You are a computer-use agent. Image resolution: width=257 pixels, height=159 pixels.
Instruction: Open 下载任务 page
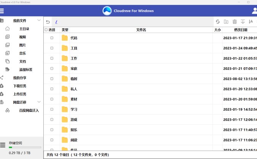click(20, 86)
